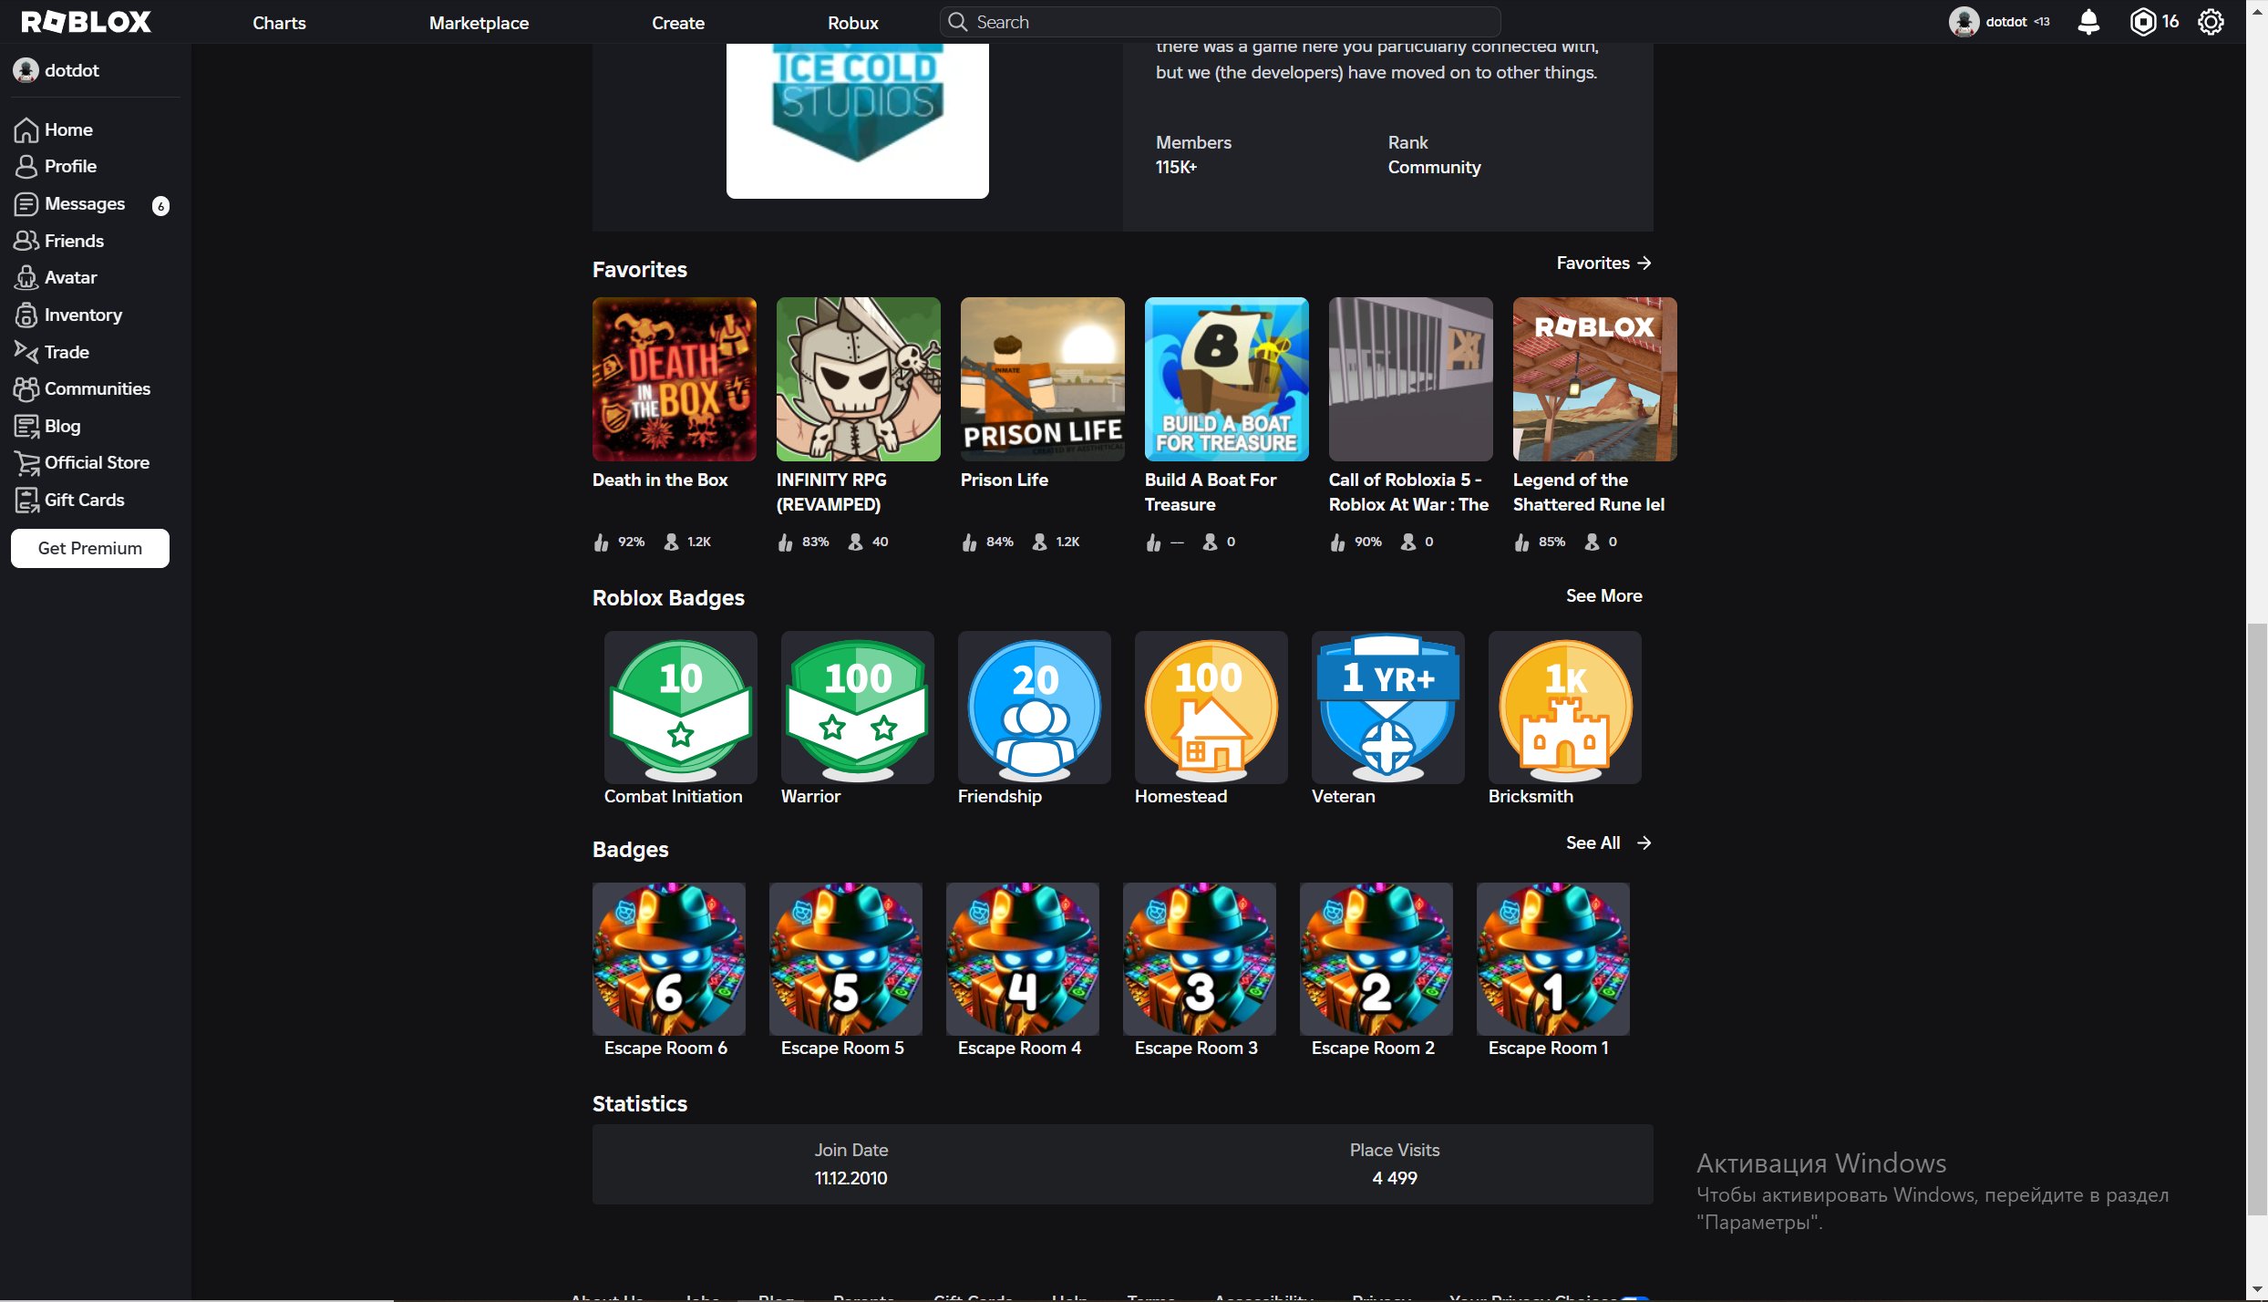Open Legend of the Shattered Rune thumbnail
2268x1302 pixels.
tap(1595, 379)
